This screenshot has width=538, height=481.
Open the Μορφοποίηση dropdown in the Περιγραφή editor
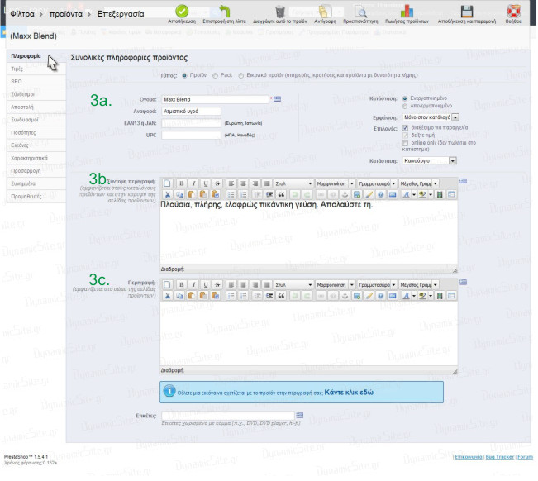point(335,285)
